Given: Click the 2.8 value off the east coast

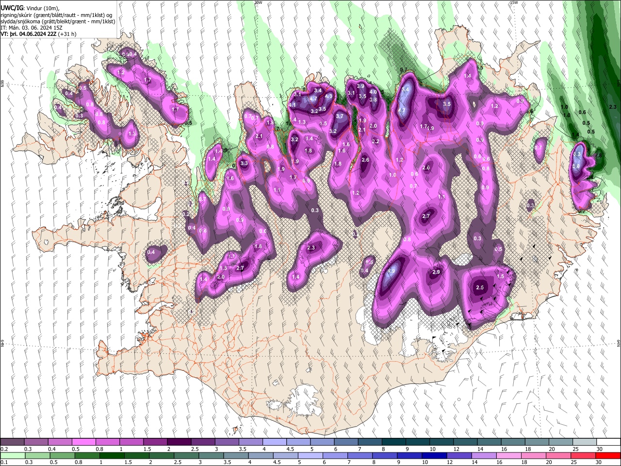Looking at the screenshot, I should (x=598, y=155).
